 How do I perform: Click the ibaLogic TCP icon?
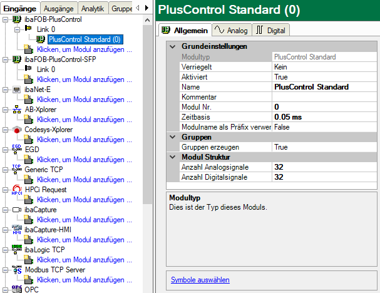click(17, 250)
